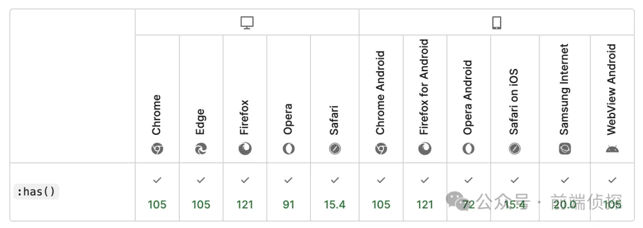Expand Safari 15.4 desktop support cell

[x=335, y=192]
